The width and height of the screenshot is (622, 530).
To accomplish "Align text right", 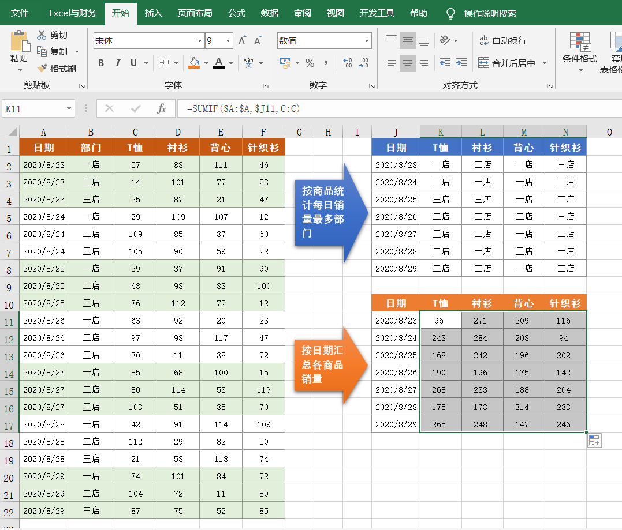I will coord(424,63).
